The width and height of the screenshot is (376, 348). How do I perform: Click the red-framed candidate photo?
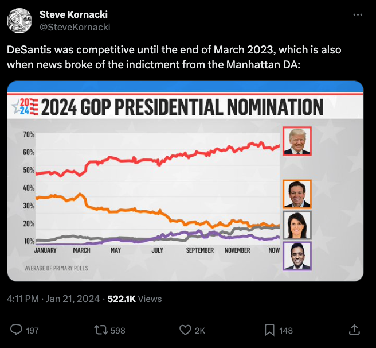pyautogui.click(x=297, y=141)
